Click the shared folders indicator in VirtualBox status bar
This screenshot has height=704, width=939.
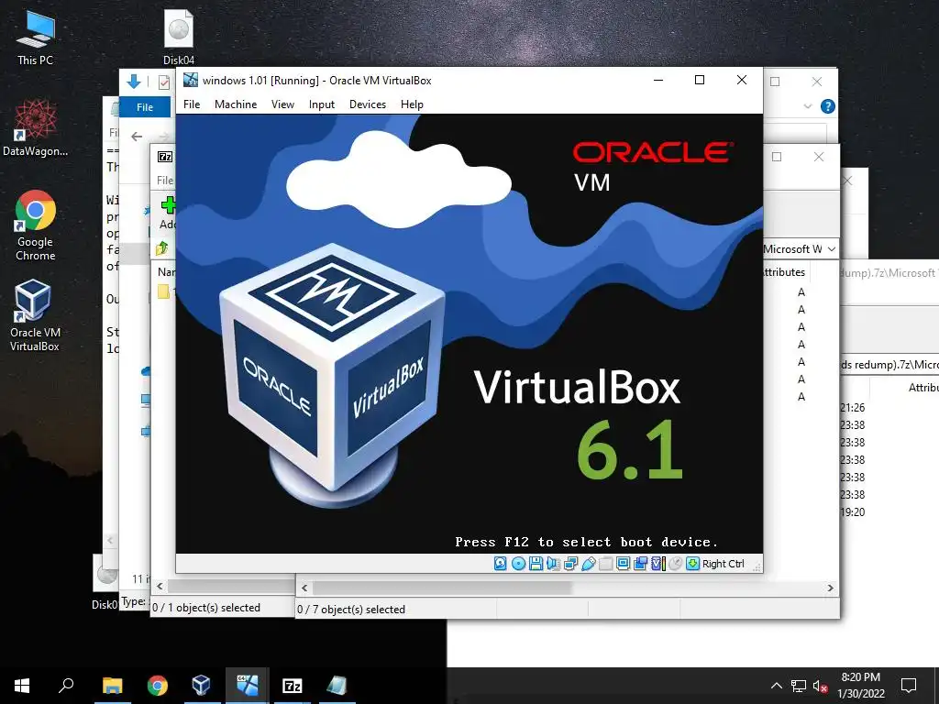pyautogui.click(x=605, y=564)
